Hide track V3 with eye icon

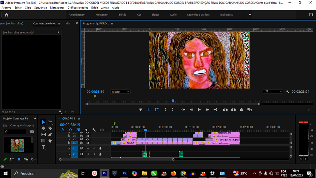tap(88, 136)
